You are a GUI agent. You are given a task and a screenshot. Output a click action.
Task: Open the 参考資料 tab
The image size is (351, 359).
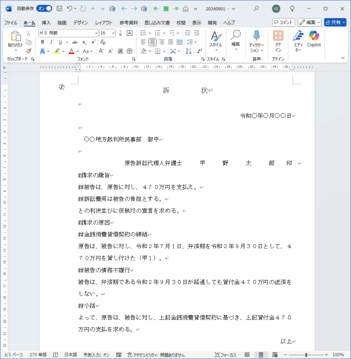click(129, 23)
